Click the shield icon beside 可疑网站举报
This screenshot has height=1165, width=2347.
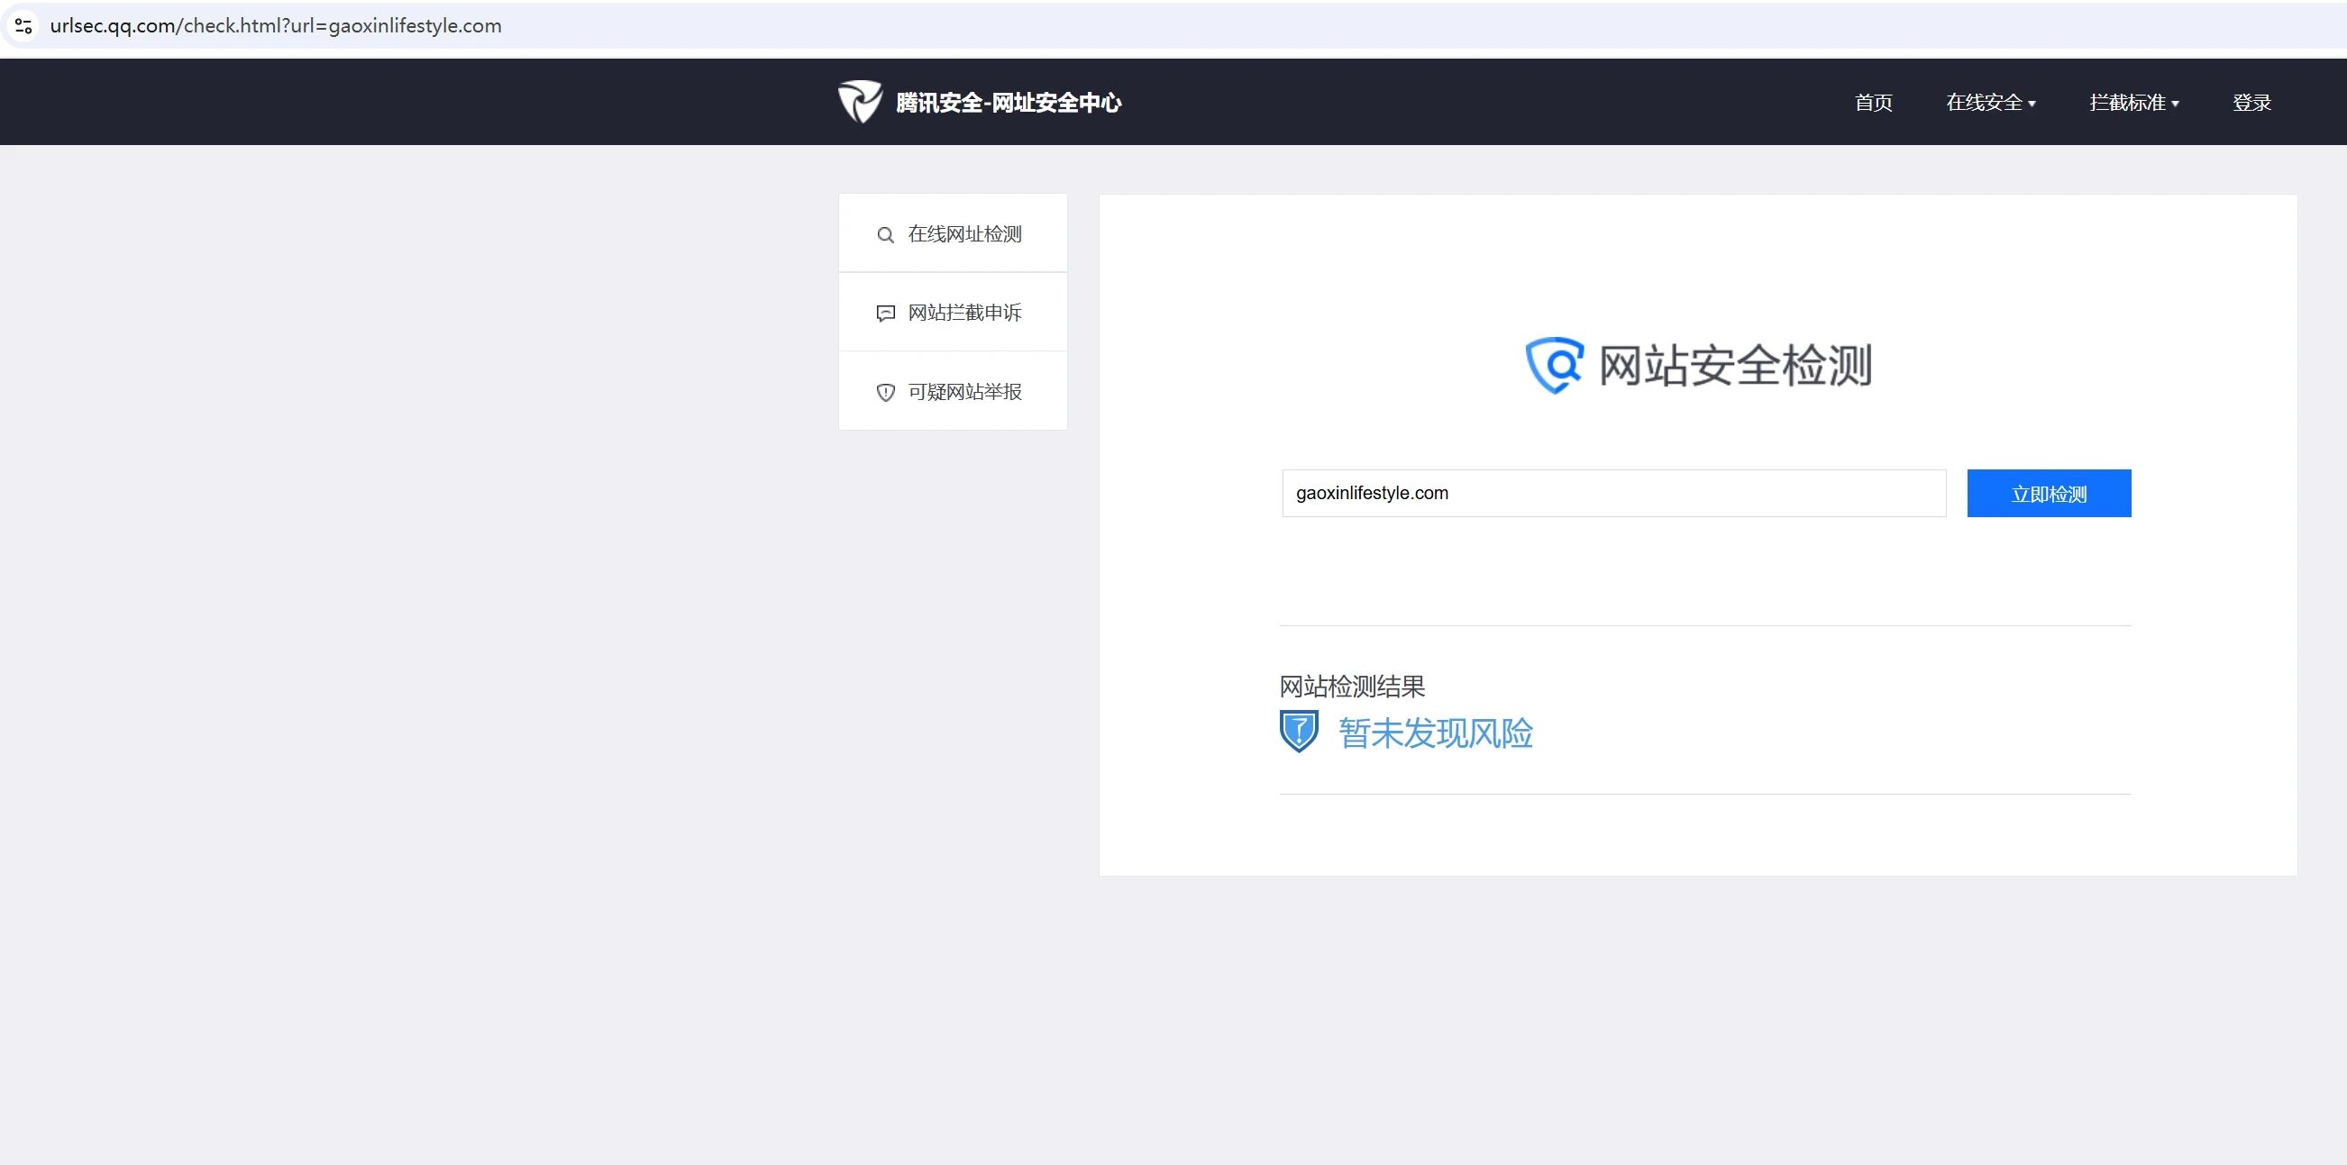click(x=885, y=393)
